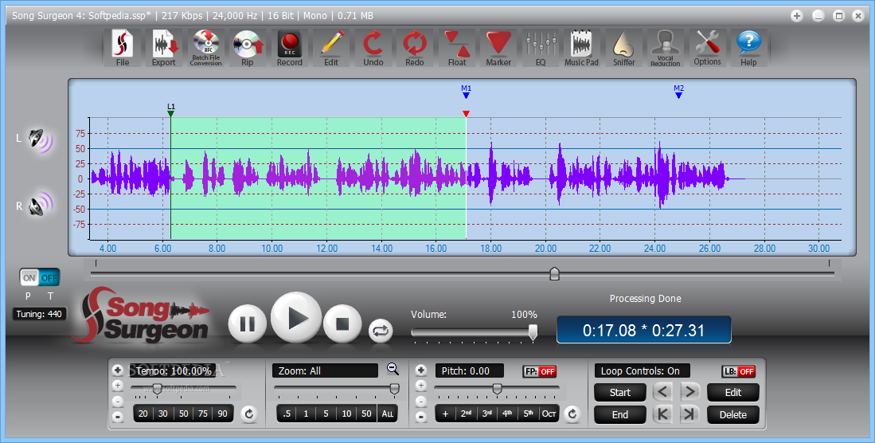Set loop Start point

[620, 392]
